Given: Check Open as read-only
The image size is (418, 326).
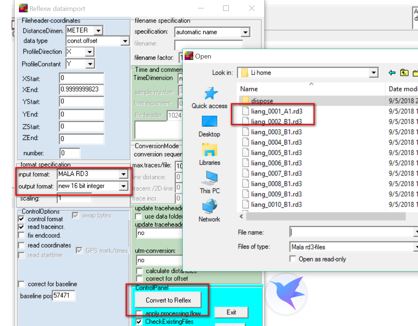Looking at the screenshot, I should tap(293, 259).
